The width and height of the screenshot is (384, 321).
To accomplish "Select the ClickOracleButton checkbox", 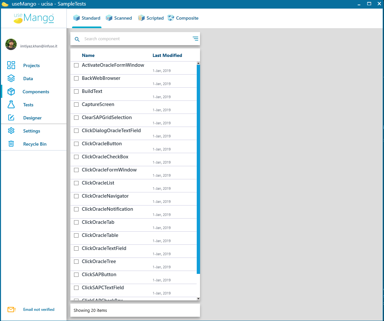I will [x=76, y=144].
